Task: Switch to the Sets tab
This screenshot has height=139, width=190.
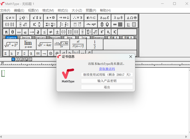Action: (x=70, y=38)
